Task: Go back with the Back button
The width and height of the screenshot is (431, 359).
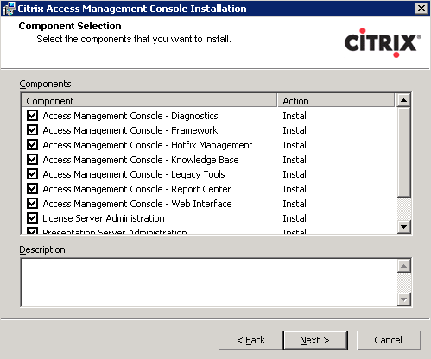Action: pyautogui.click(x=250, y=340)
